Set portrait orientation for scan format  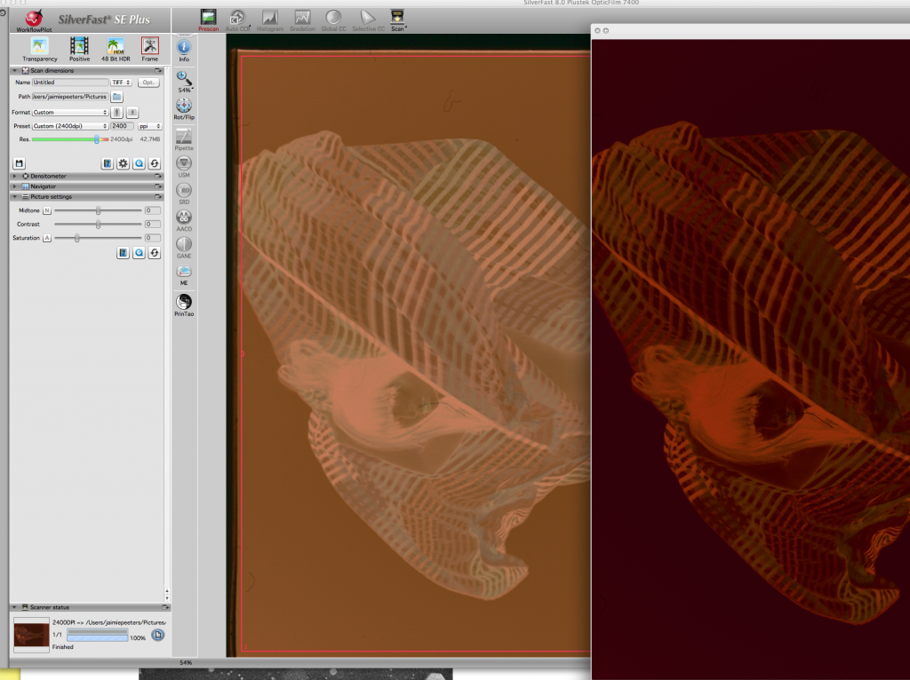116,112
